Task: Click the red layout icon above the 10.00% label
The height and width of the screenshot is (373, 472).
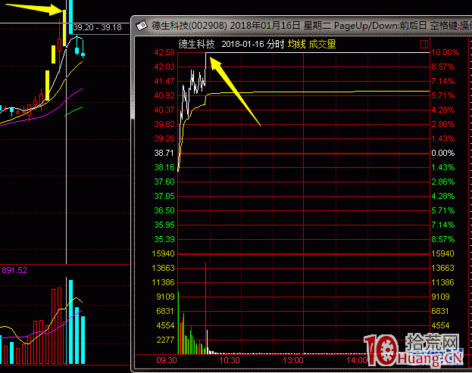Action: 424,45
